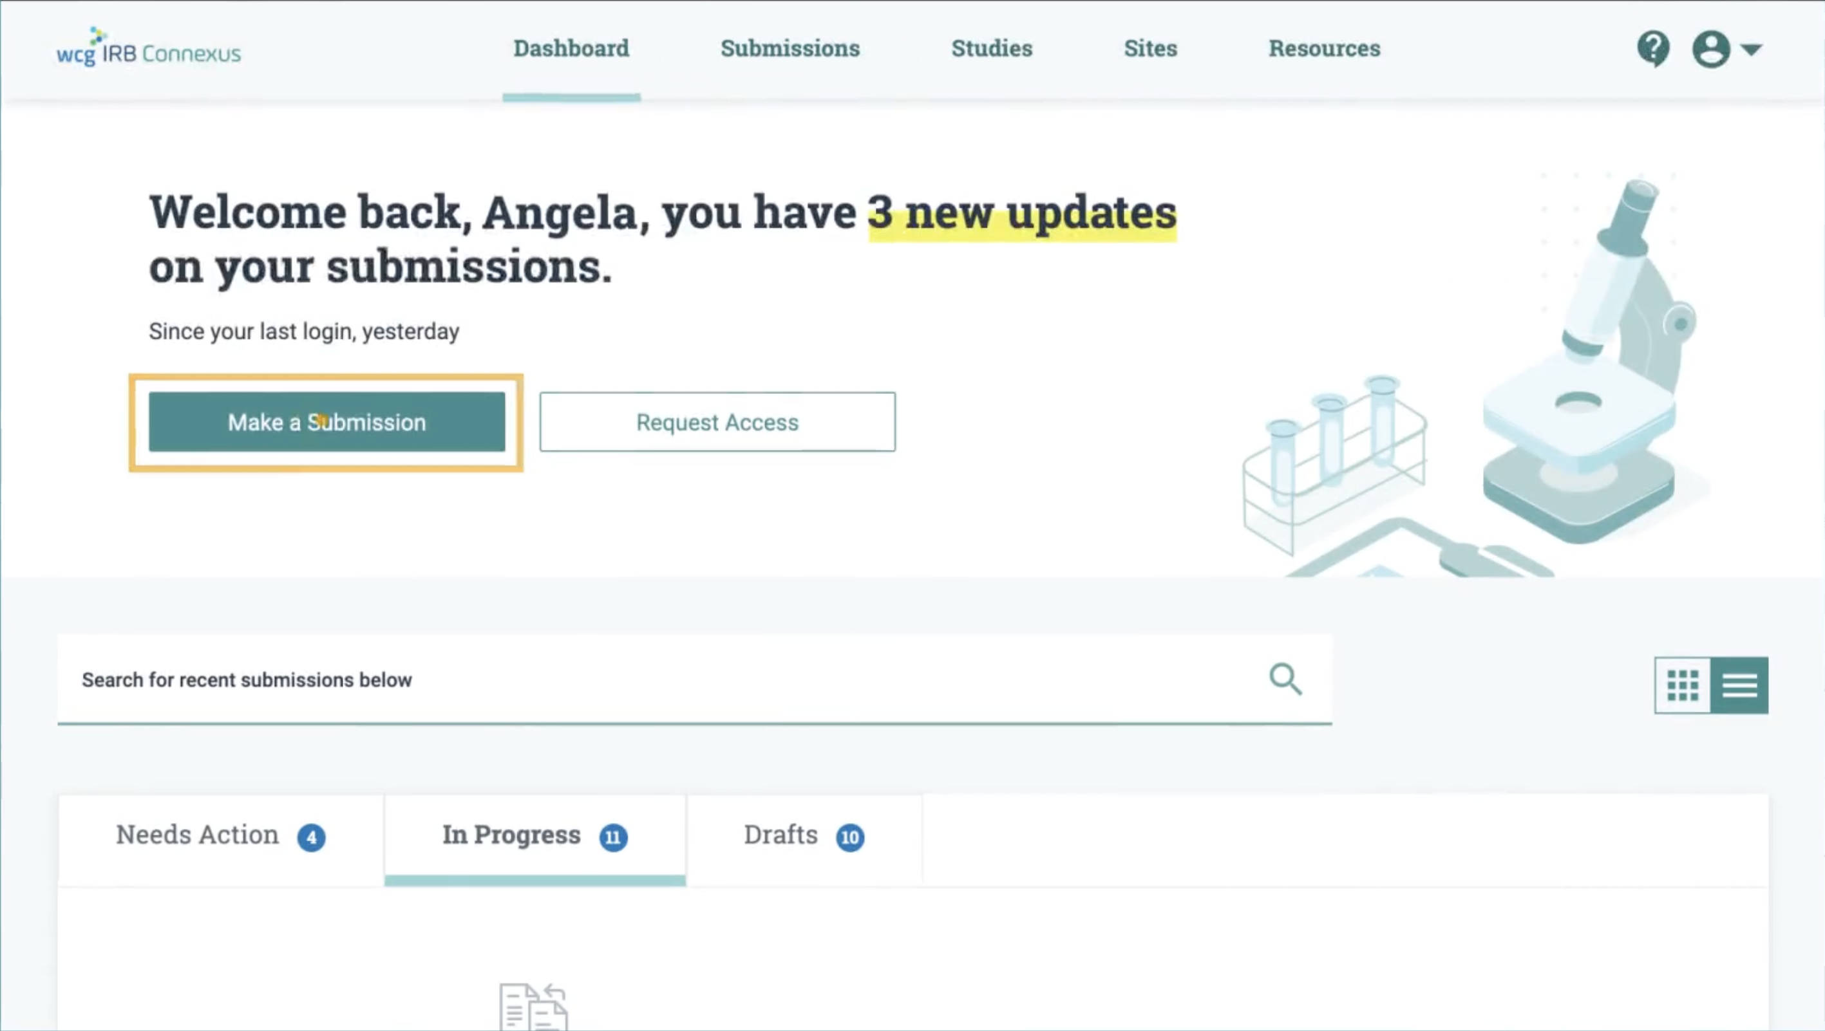Viewport: 1825px width, 1031px height.
Task: Click the search magnifier icon
Action: pos(1285,679)
